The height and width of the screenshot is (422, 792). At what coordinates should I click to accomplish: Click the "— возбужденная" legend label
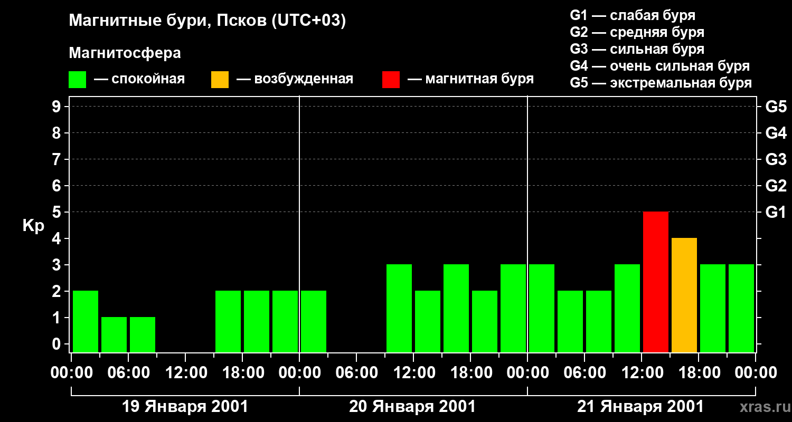click(x=295, y=80)
